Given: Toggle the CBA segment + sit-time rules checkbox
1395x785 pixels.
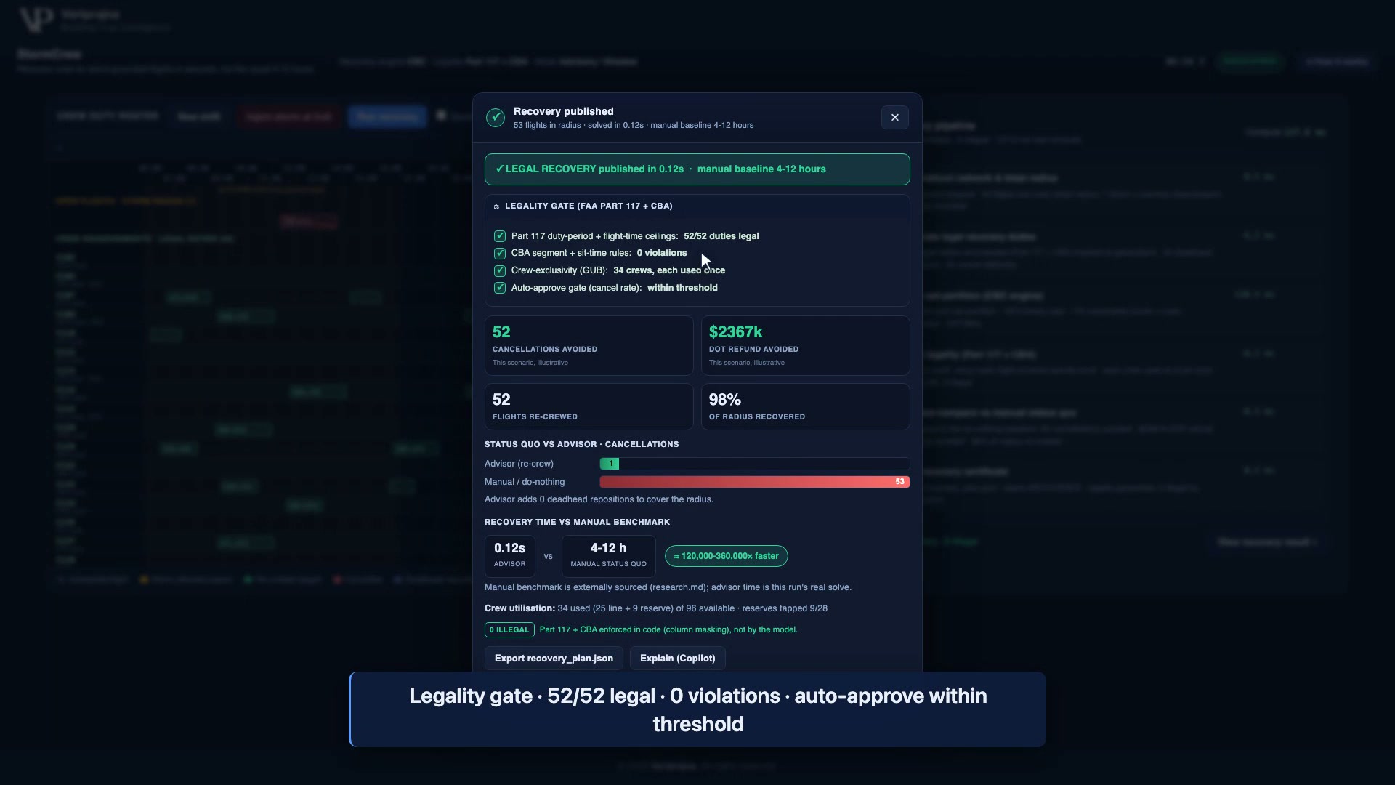Looking at the screenshot, I should [x=500, y=254].
